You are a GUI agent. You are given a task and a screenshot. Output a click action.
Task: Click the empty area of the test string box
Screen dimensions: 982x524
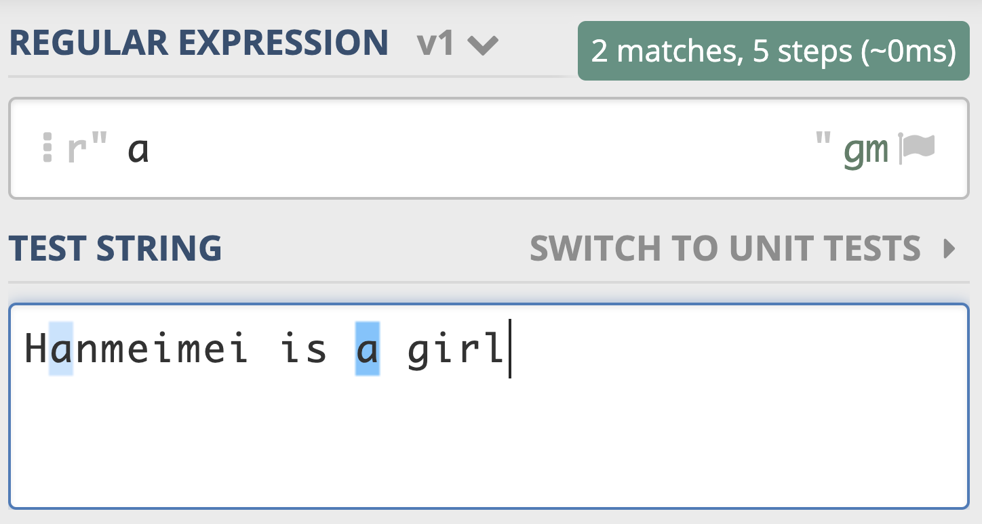(488, 447)
